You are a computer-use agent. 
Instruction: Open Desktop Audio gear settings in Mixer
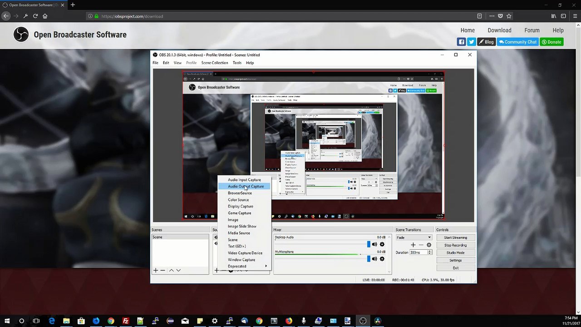click(382, 244)
